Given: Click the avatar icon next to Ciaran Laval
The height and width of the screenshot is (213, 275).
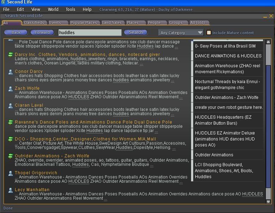Looking at the screenshot, I should (x=11, y=106).
